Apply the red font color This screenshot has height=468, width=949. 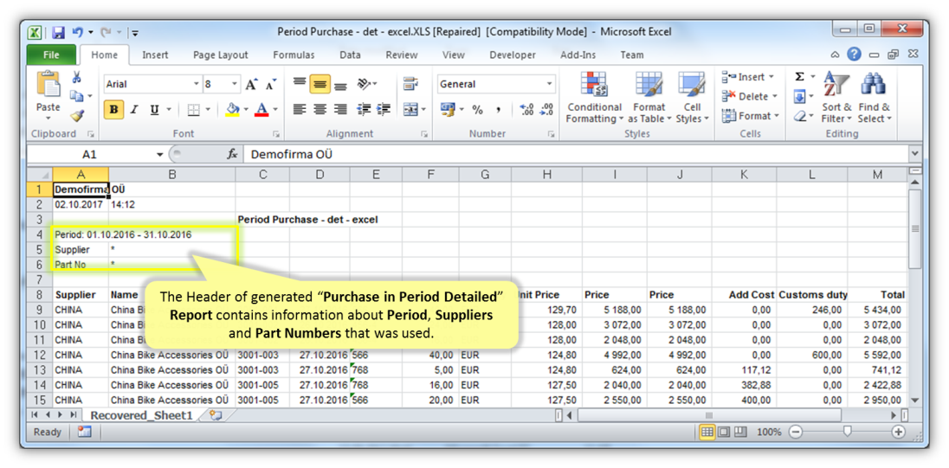click(x=261, y=110)
